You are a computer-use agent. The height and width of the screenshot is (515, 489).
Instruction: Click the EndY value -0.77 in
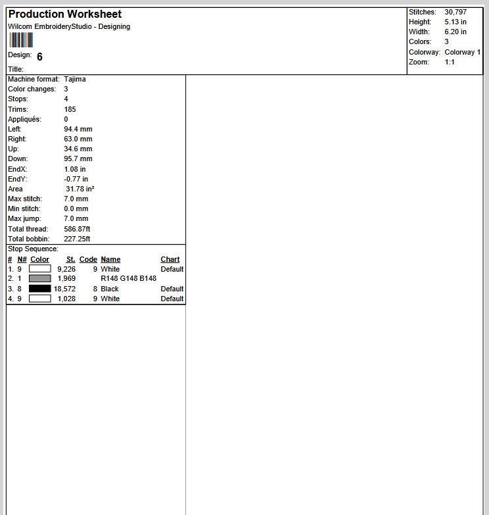coord(76,179)
